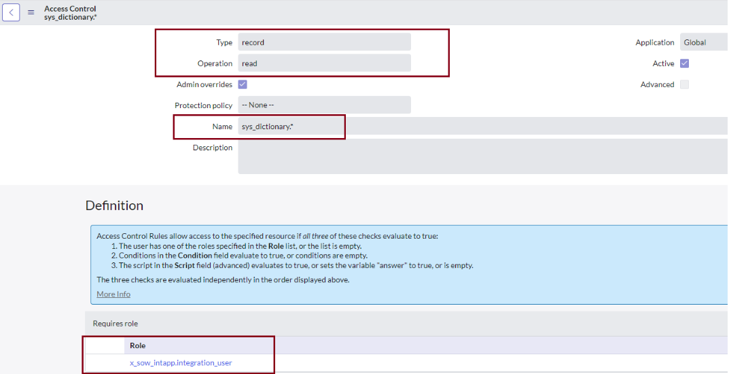The width and height of the screenshot is (729, 374).
Task: Open the Type dropdown showing record
Action: point(325,42)
